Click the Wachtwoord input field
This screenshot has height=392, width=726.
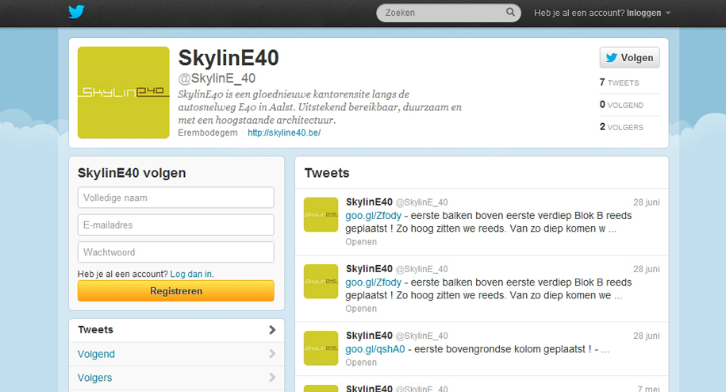click(176, 252)
